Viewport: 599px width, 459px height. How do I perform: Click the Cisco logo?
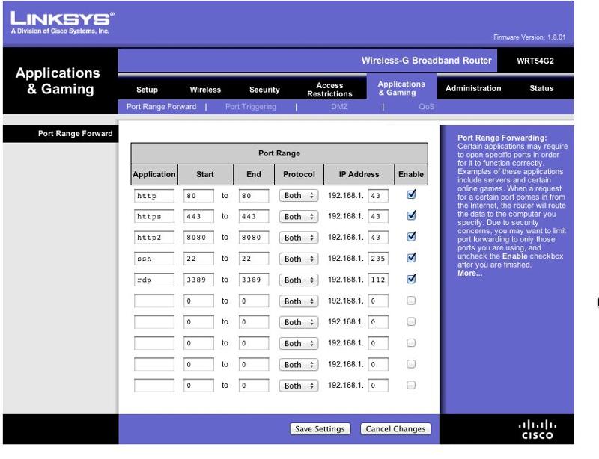tap(537, 430)
